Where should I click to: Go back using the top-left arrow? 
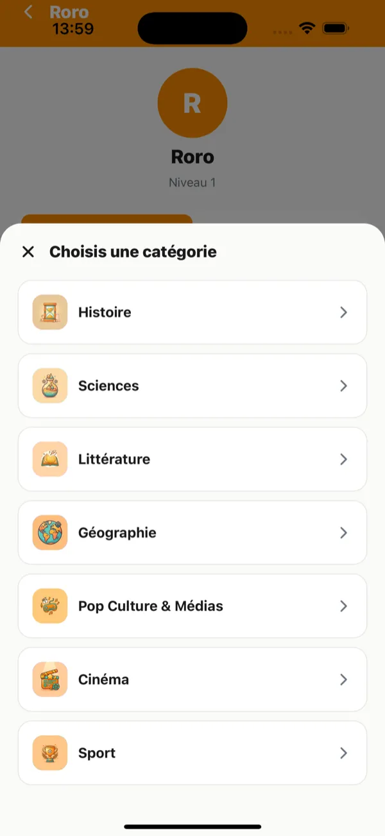[28, 12]
